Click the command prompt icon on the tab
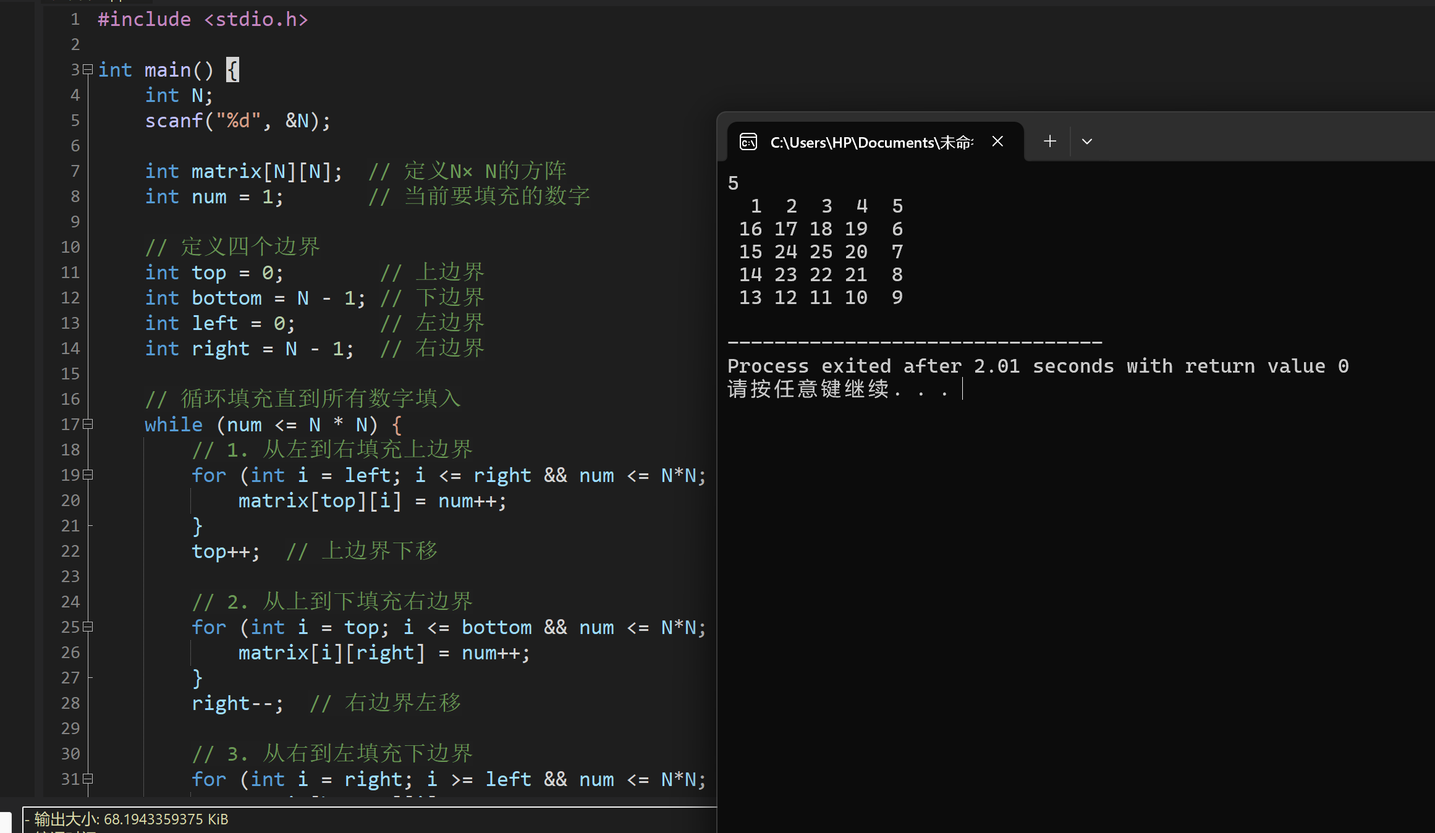 pos(748,142)
